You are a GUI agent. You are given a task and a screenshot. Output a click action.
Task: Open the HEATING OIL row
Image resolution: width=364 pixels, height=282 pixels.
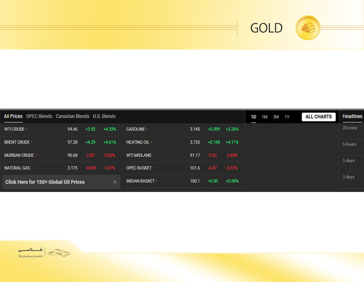(183, 142)
